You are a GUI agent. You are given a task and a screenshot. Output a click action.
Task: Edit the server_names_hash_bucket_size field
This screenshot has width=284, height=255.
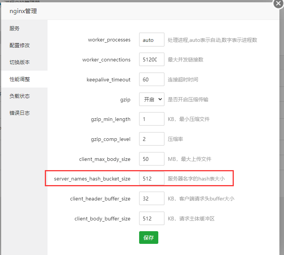pos(152,179)
